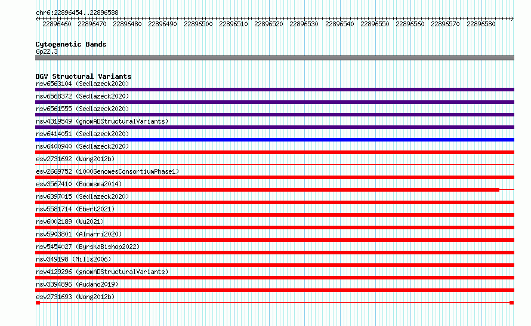Click the 6p22.3 band label
Screen dimensions: 531x326
point(47,52)
